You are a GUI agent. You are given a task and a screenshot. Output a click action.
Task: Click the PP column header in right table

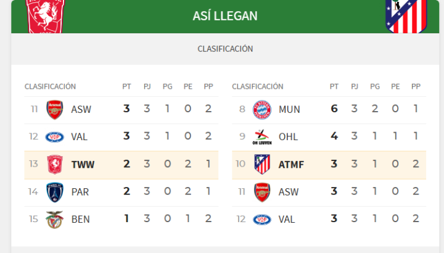coord(416,86)
